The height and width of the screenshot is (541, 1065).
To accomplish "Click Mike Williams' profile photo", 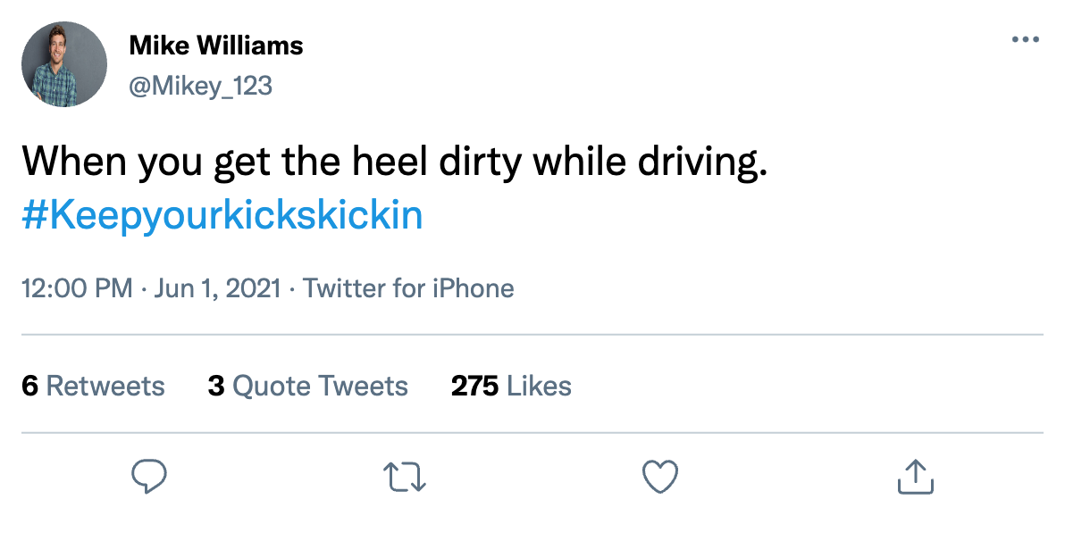I will click(x=64, y=64).
